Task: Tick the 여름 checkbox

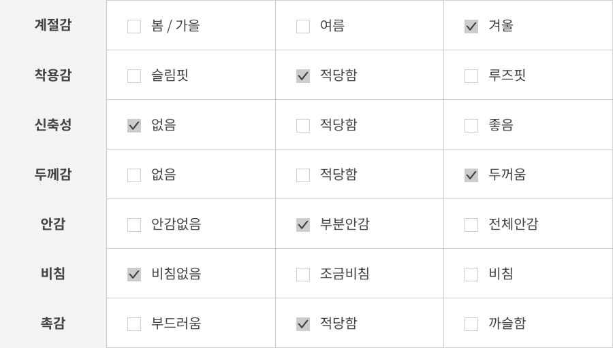Action: point(303,27)
